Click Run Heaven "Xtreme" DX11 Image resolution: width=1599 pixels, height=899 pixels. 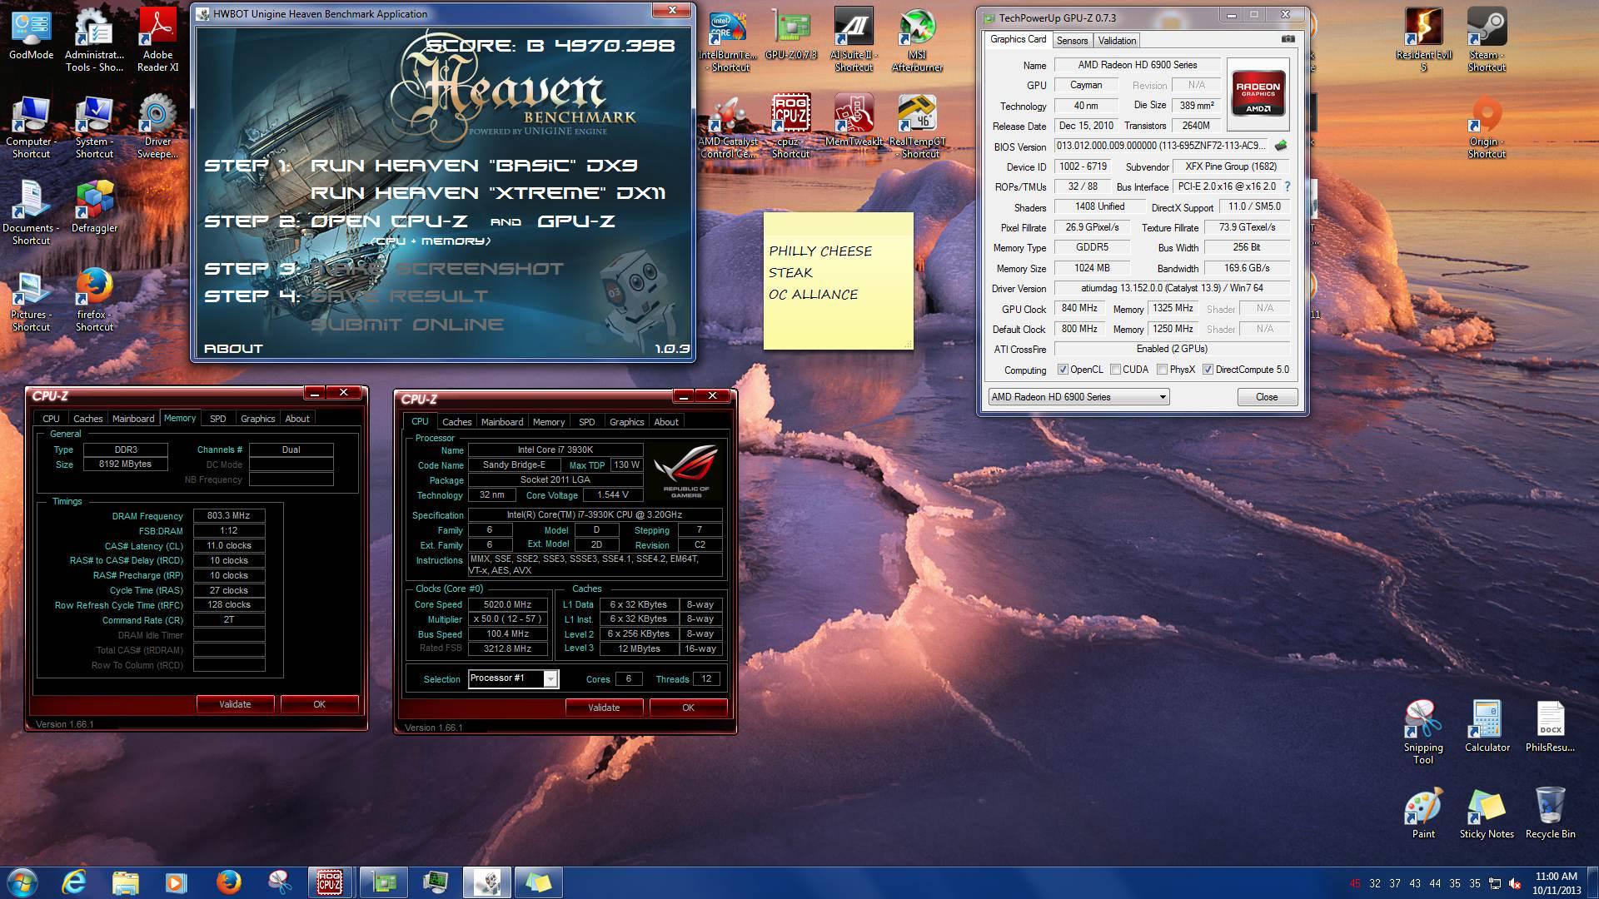point(488,192)
